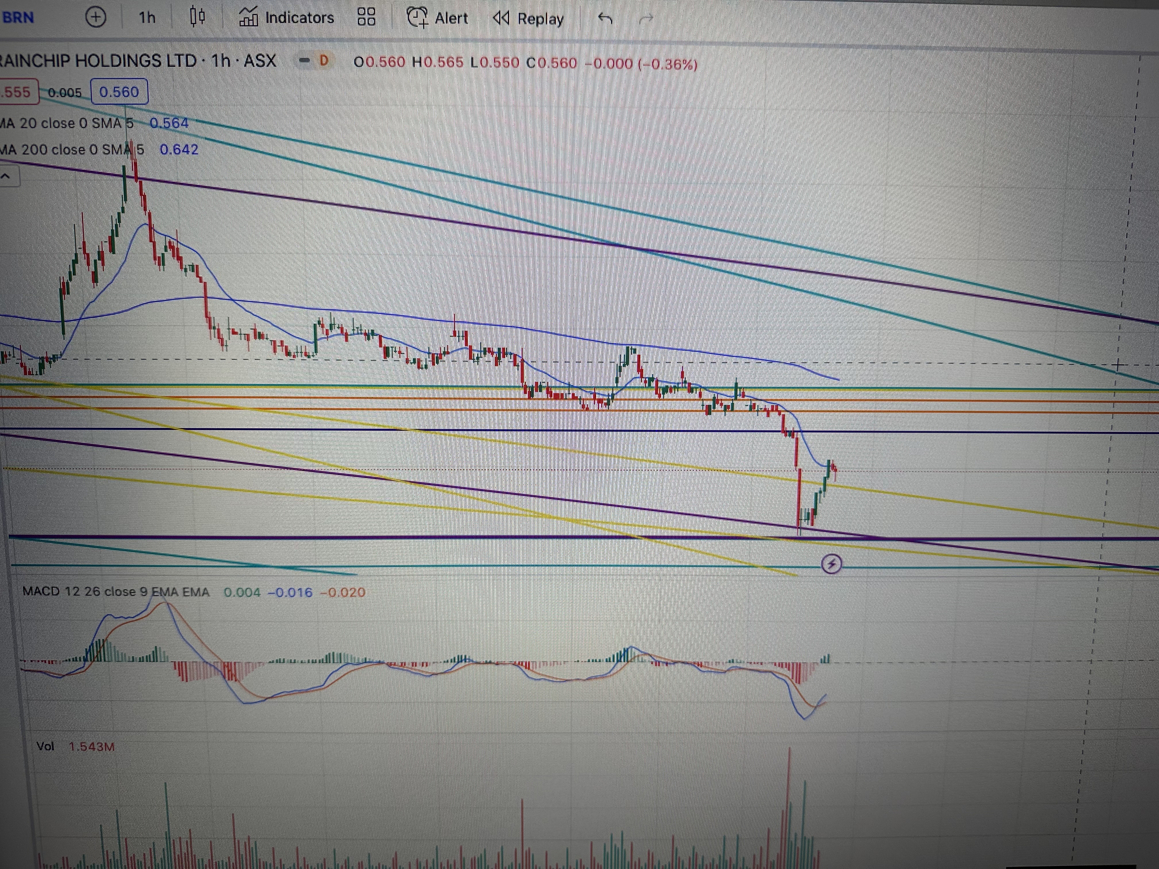1159x869 pixels.
Task: Undo the last chart action
Action: [x=605, y=19]
